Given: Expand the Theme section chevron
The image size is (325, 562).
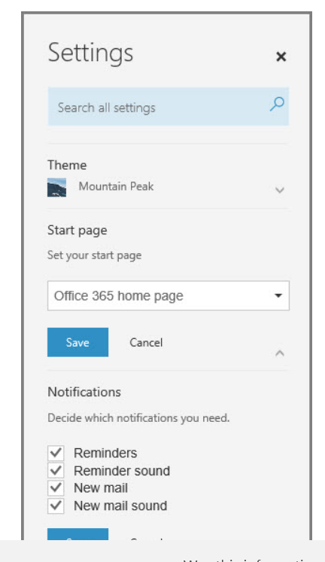Looking at the screenshot, I should click(280, 190).
